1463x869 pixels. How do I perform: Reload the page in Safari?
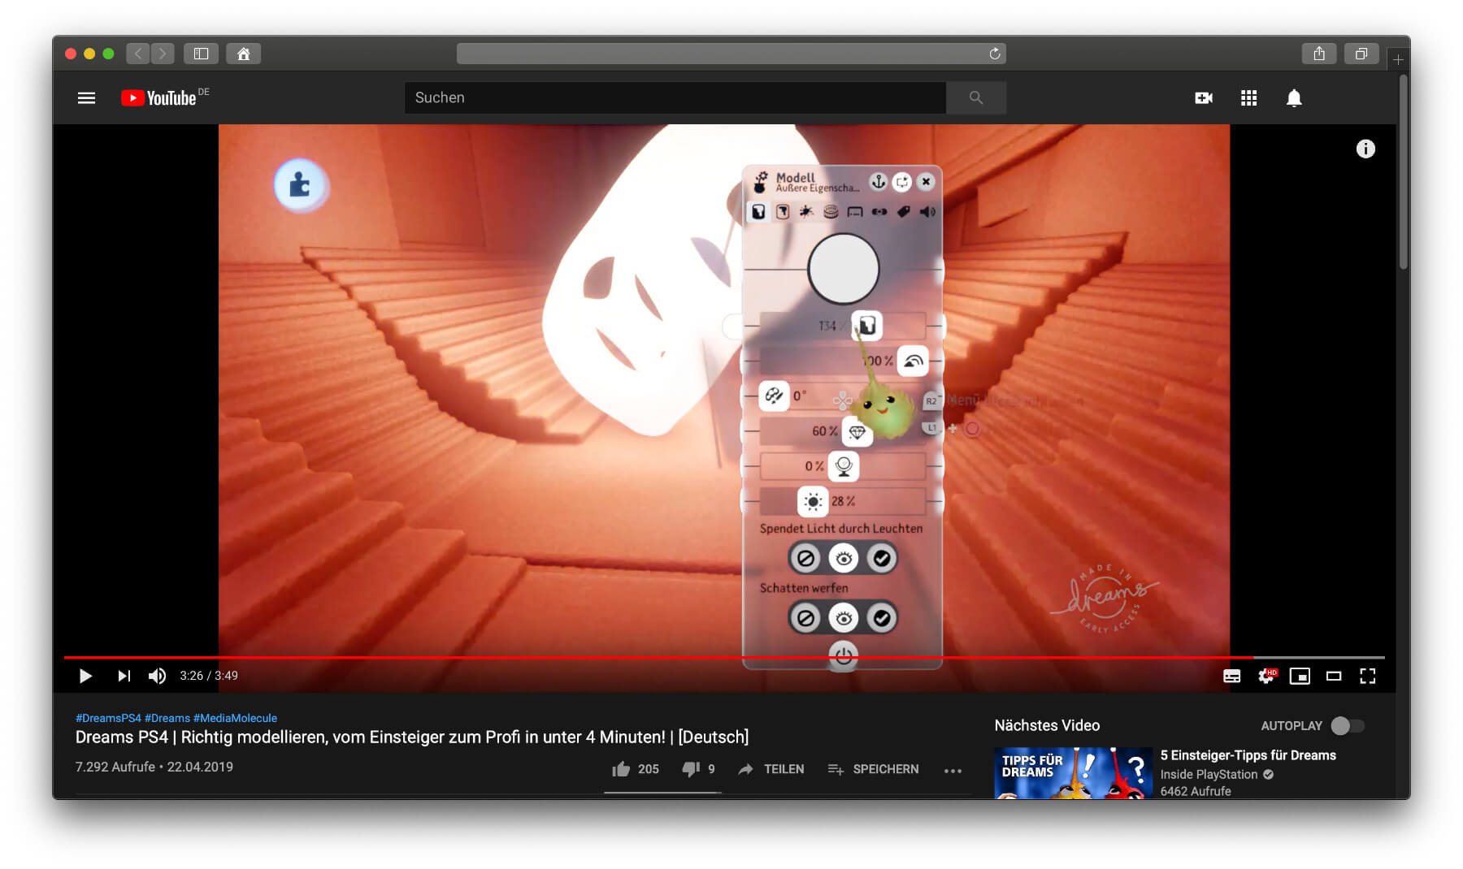tap(995, 54)
